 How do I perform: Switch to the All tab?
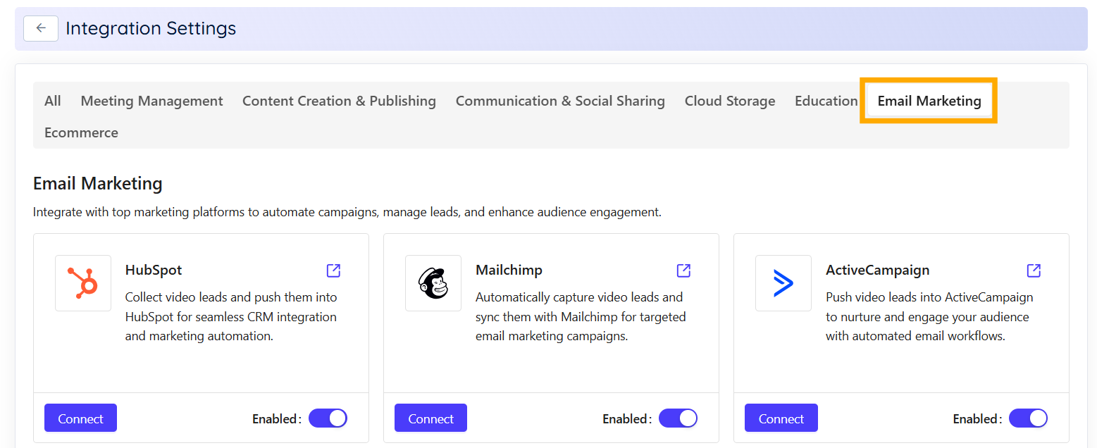[52, 101]
